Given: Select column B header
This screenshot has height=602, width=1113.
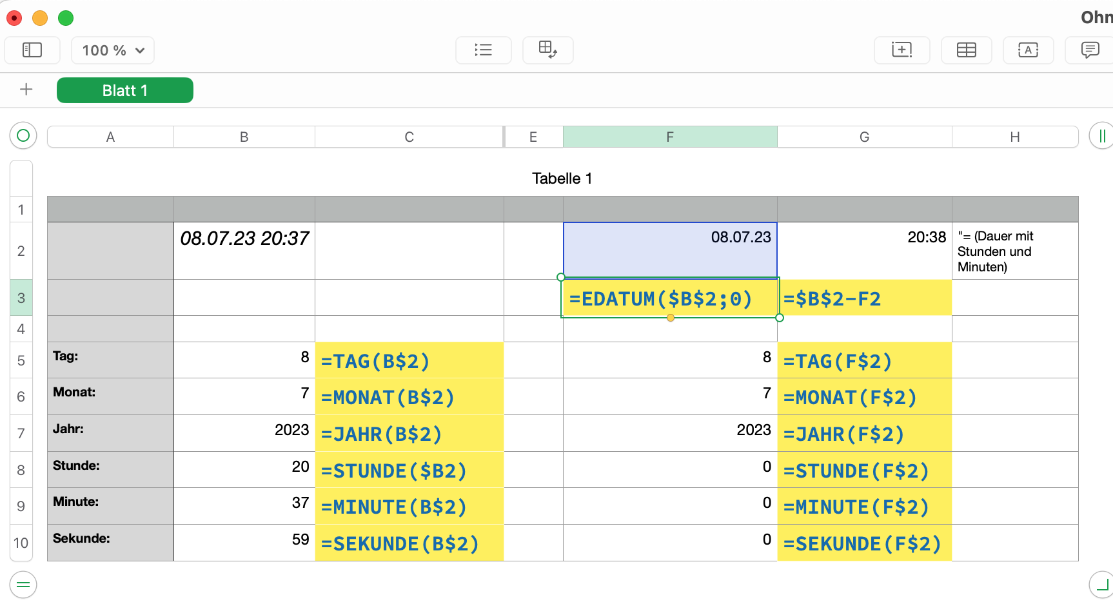Looking at the screenshot, I should 244,137.
